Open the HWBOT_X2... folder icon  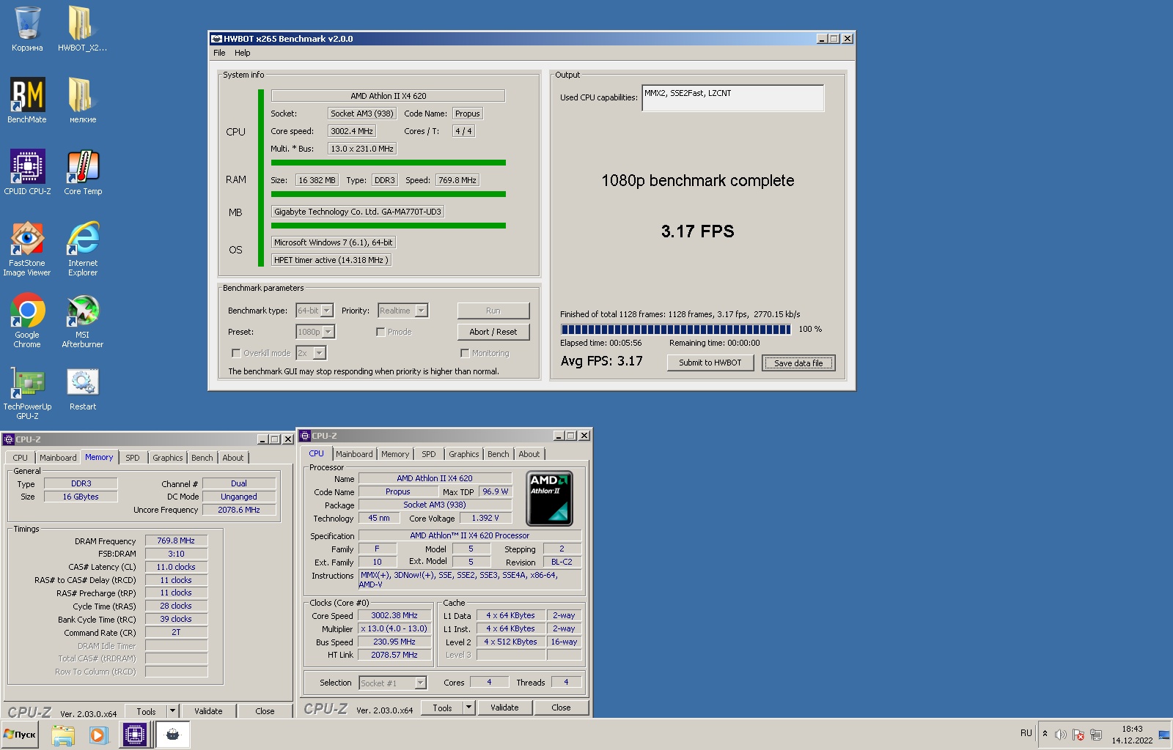pyautogui.click(x=82, y=29)
